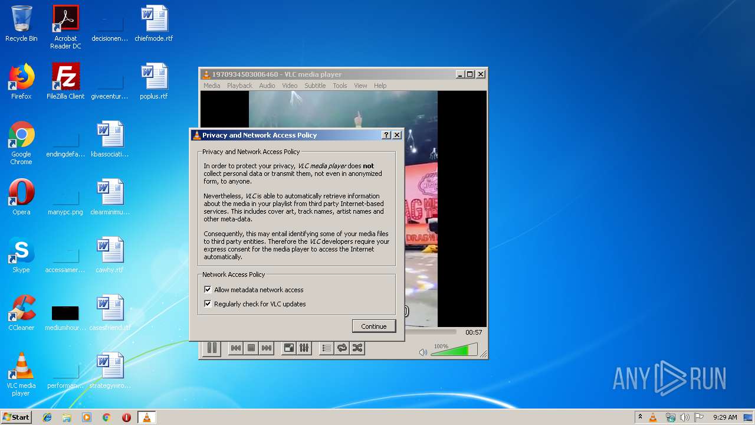Click the system tray volume icon
Image resolution: width=755 pixels, height=425 pixels.
pyautogui.click(x=685, y=417)
